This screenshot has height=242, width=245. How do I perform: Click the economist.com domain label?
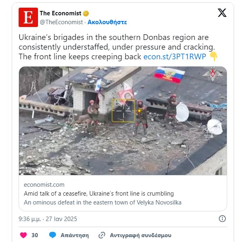pyautogui.click(x=44, y=185)
